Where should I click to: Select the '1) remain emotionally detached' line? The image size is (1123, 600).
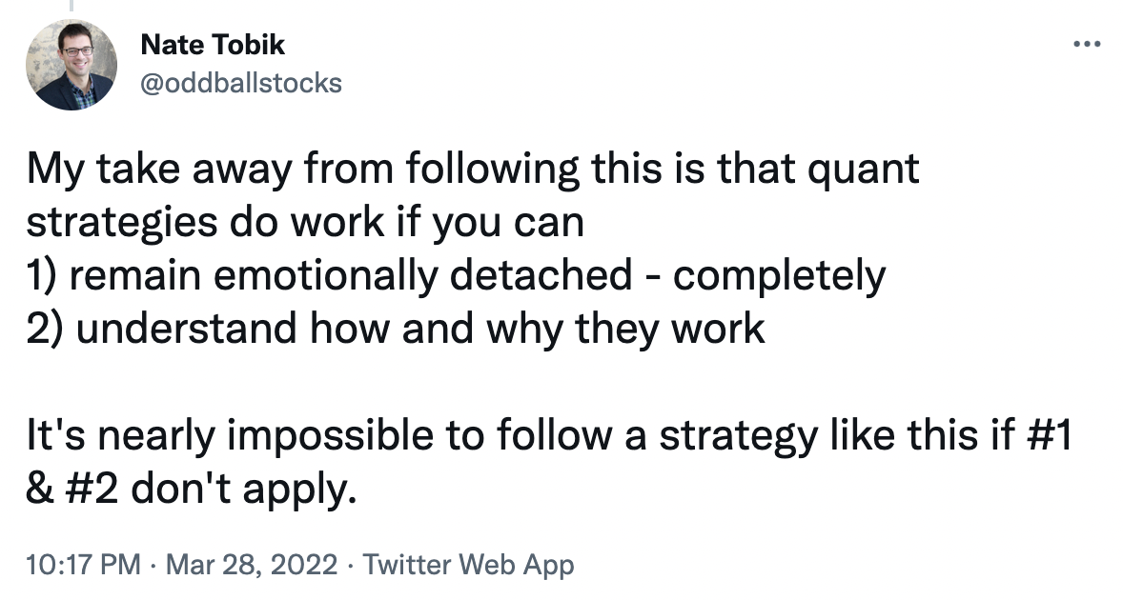coord(456,276)
